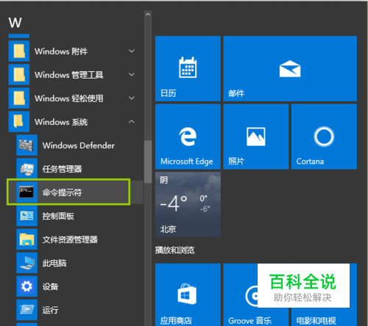Click the app list scrollbar thumb

(148, 162)
